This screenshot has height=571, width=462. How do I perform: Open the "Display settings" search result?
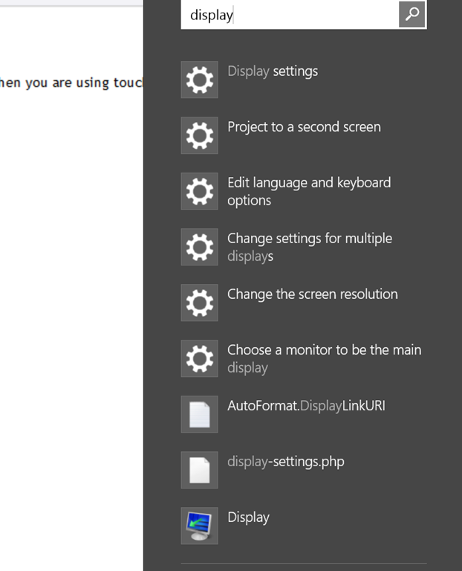(273, 71)
